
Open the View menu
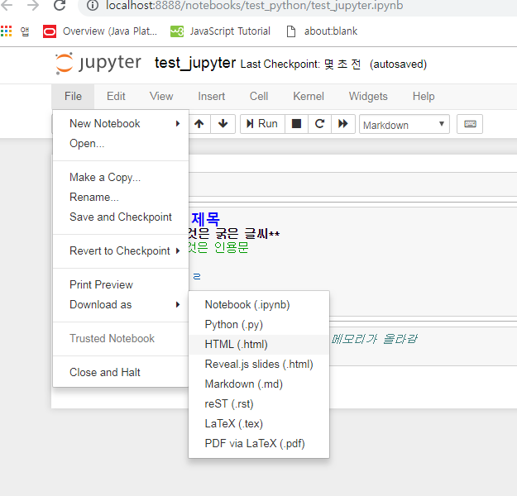coord(161,96)
